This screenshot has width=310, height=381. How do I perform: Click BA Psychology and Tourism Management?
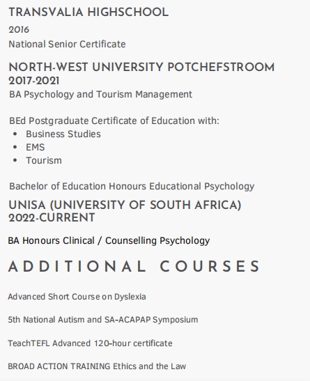coord(100,95)
